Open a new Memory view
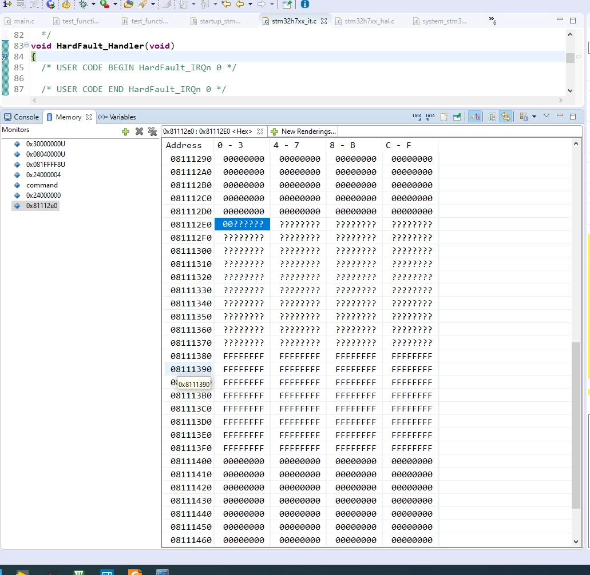The height and width of the screenshot is (575, 590). coord(444,117)
